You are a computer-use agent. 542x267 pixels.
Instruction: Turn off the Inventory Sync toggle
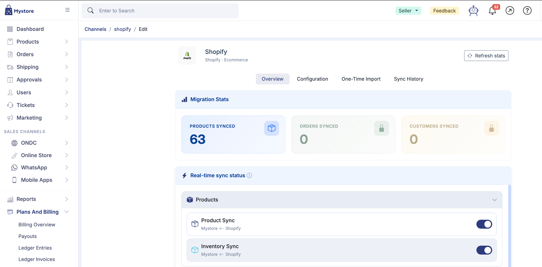[x=484, y=250]
